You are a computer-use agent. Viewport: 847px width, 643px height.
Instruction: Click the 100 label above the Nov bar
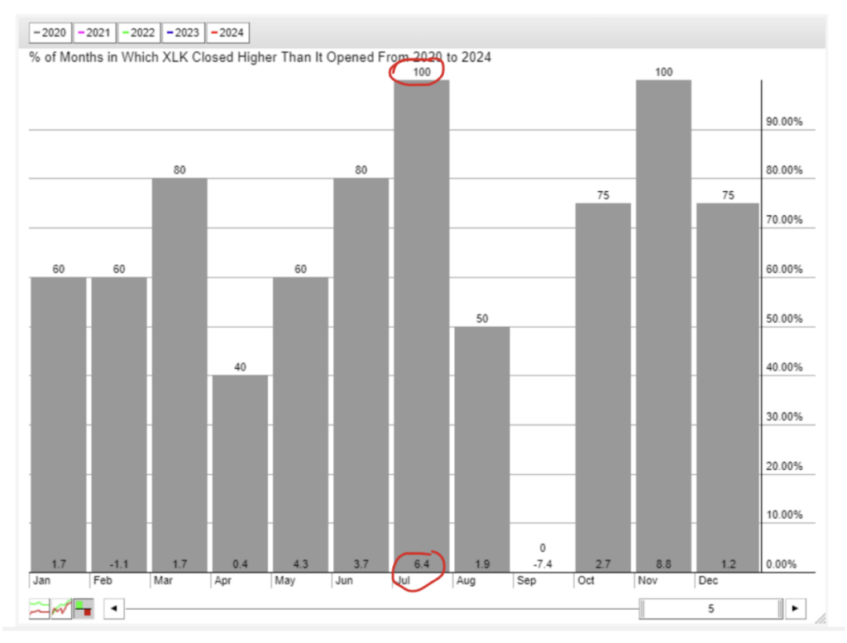point(663,72)
